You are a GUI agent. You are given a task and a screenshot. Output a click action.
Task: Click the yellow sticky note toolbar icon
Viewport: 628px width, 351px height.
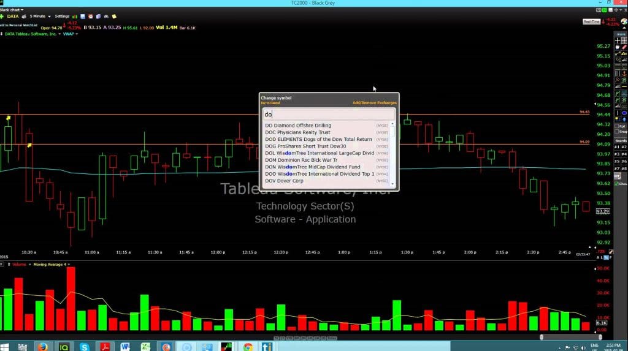114,17
